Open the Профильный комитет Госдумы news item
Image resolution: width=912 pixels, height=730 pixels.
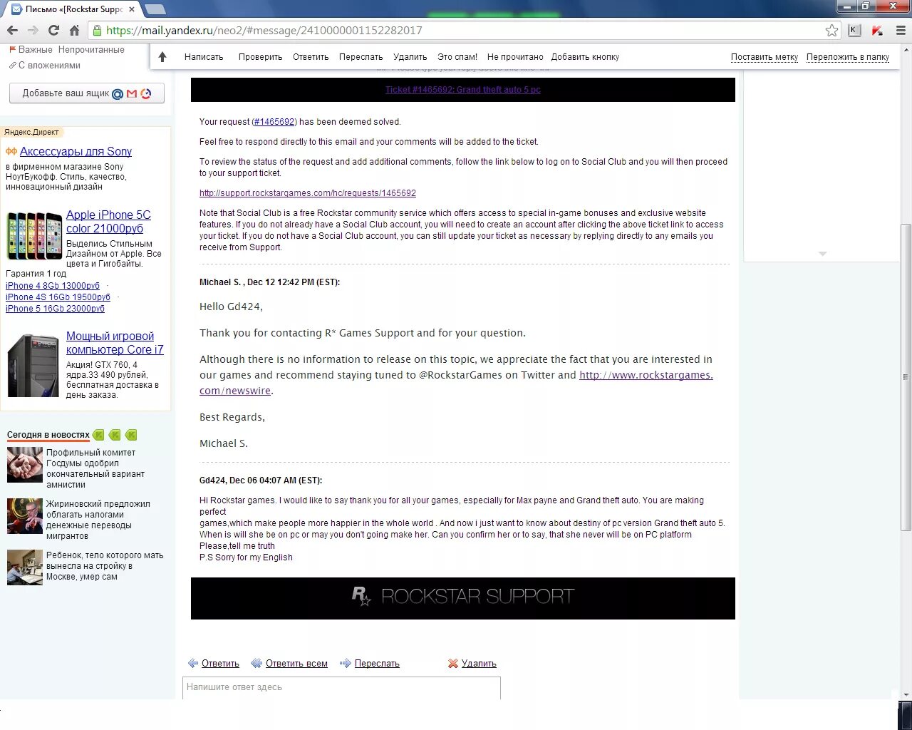click(95, 468)
